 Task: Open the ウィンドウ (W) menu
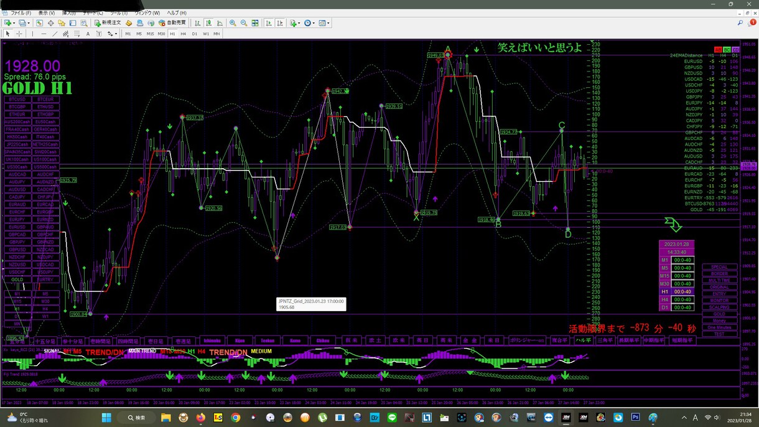147,12
